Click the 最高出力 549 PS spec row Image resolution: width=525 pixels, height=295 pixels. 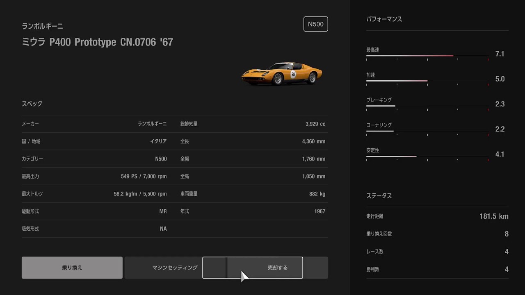click(94, 176)
